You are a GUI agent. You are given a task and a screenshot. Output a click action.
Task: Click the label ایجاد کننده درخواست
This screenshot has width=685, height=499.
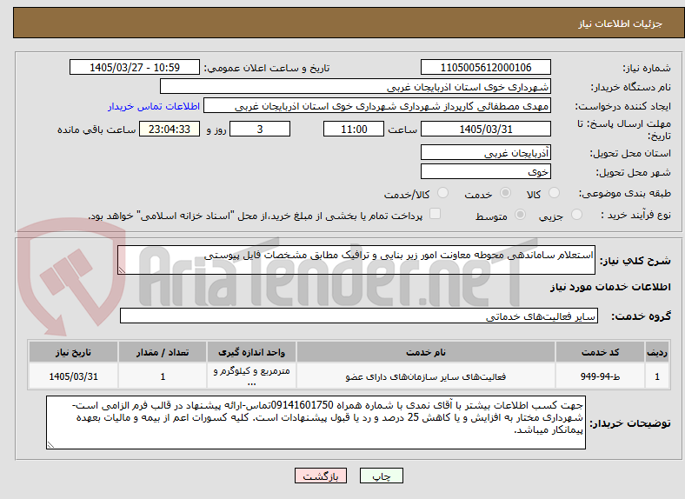(x=623, y=107)
